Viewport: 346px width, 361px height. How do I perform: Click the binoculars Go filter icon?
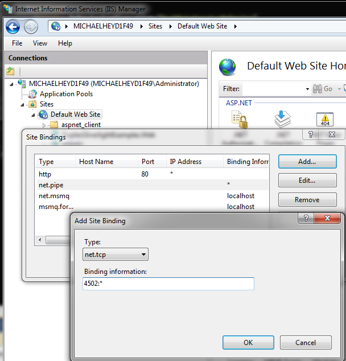pyautogui.click(x=318, y=89)
